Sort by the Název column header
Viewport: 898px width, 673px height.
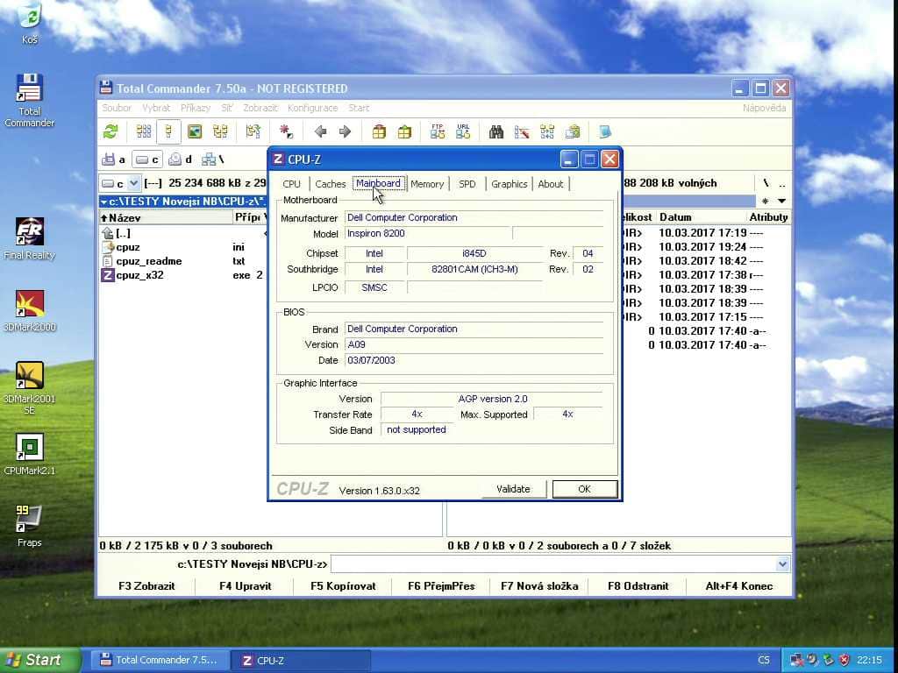click(165, 217)
